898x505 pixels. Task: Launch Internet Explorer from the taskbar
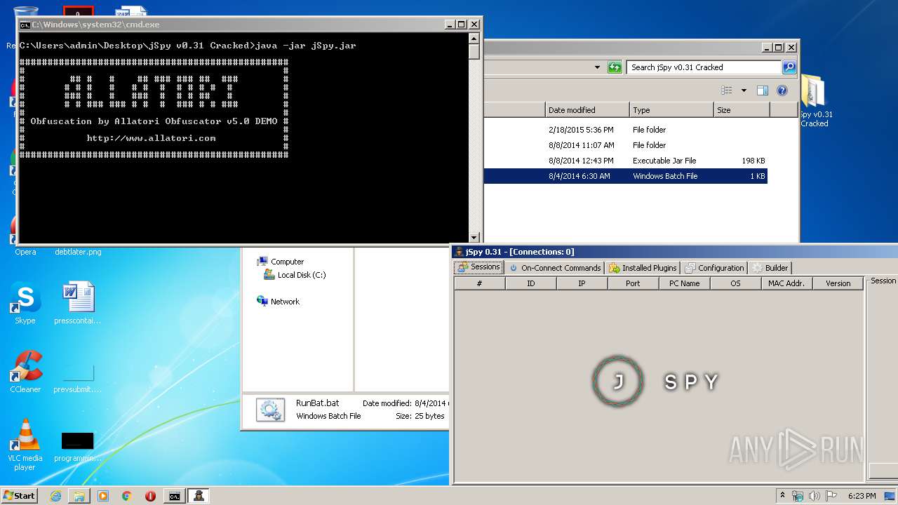(x=55, y=496)
